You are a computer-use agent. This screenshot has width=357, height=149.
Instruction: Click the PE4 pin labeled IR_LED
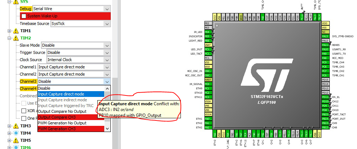click(x=208, y=32)
